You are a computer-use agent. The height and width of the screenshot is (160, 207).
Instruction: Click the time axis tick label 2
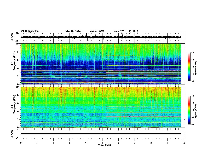53,143
